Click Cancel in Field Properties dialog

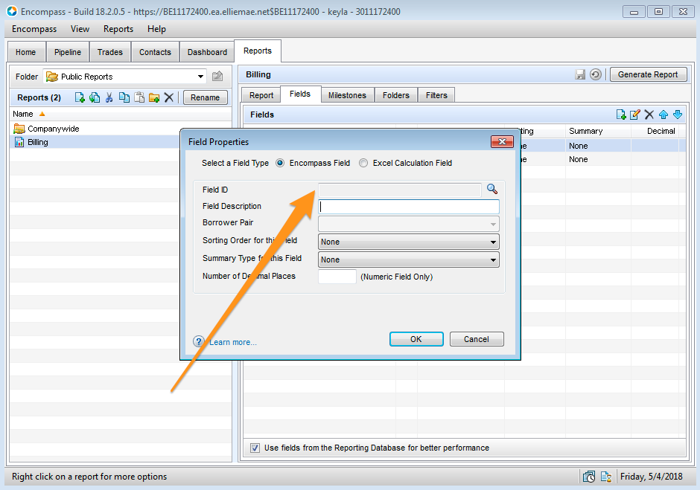[477, 339]
